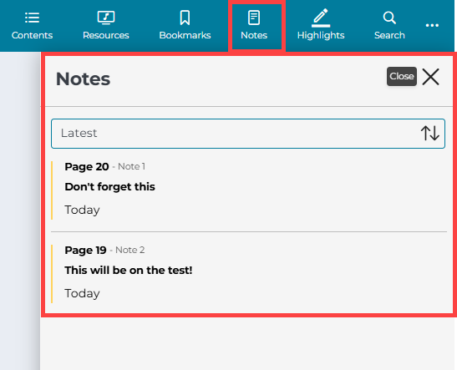Screen dimensions: 457x370
Task: Click the Resources tab label
Action: pos(106,35)
